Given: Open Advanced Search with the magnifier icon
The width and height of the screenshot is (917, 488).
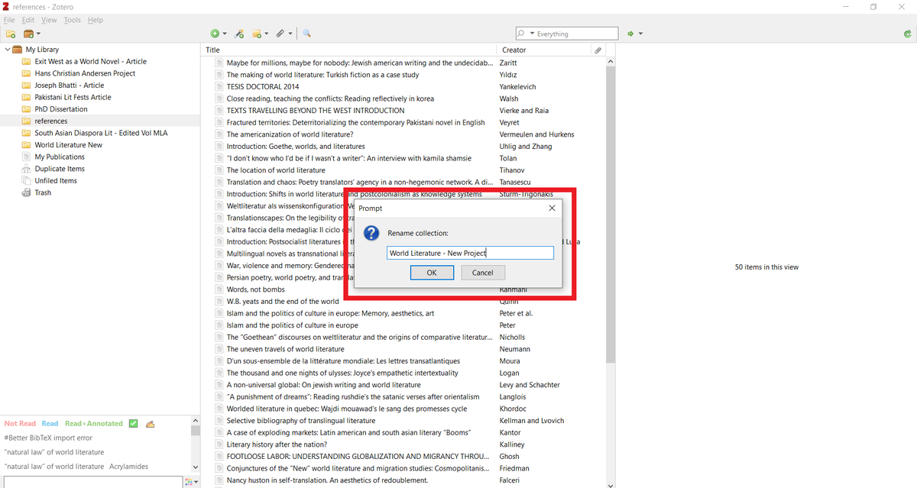Looking at the screenshot, I should tap(306, 34).
